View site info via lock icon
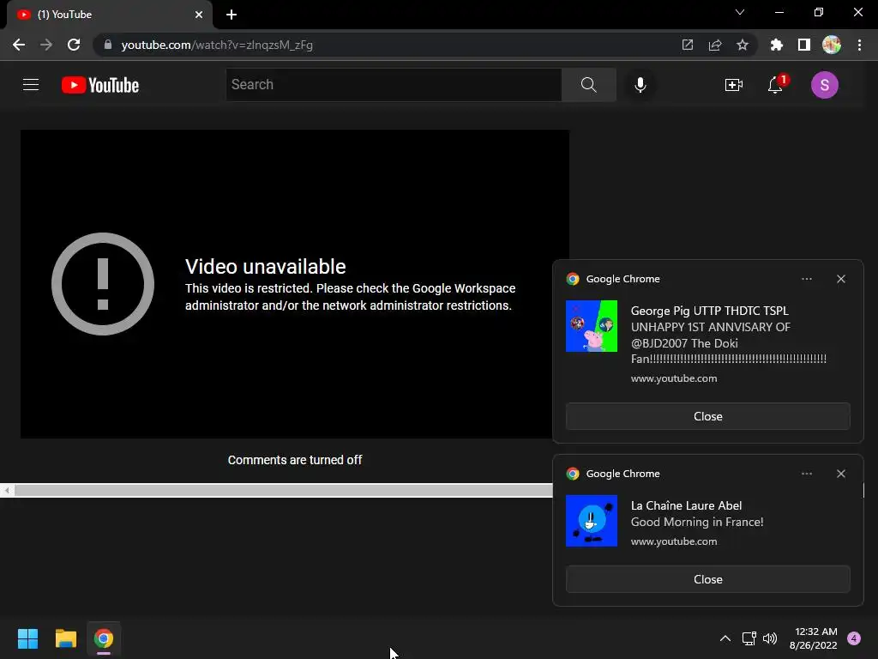This screenshot has height=659, width=878. click(x=108, y=45)
